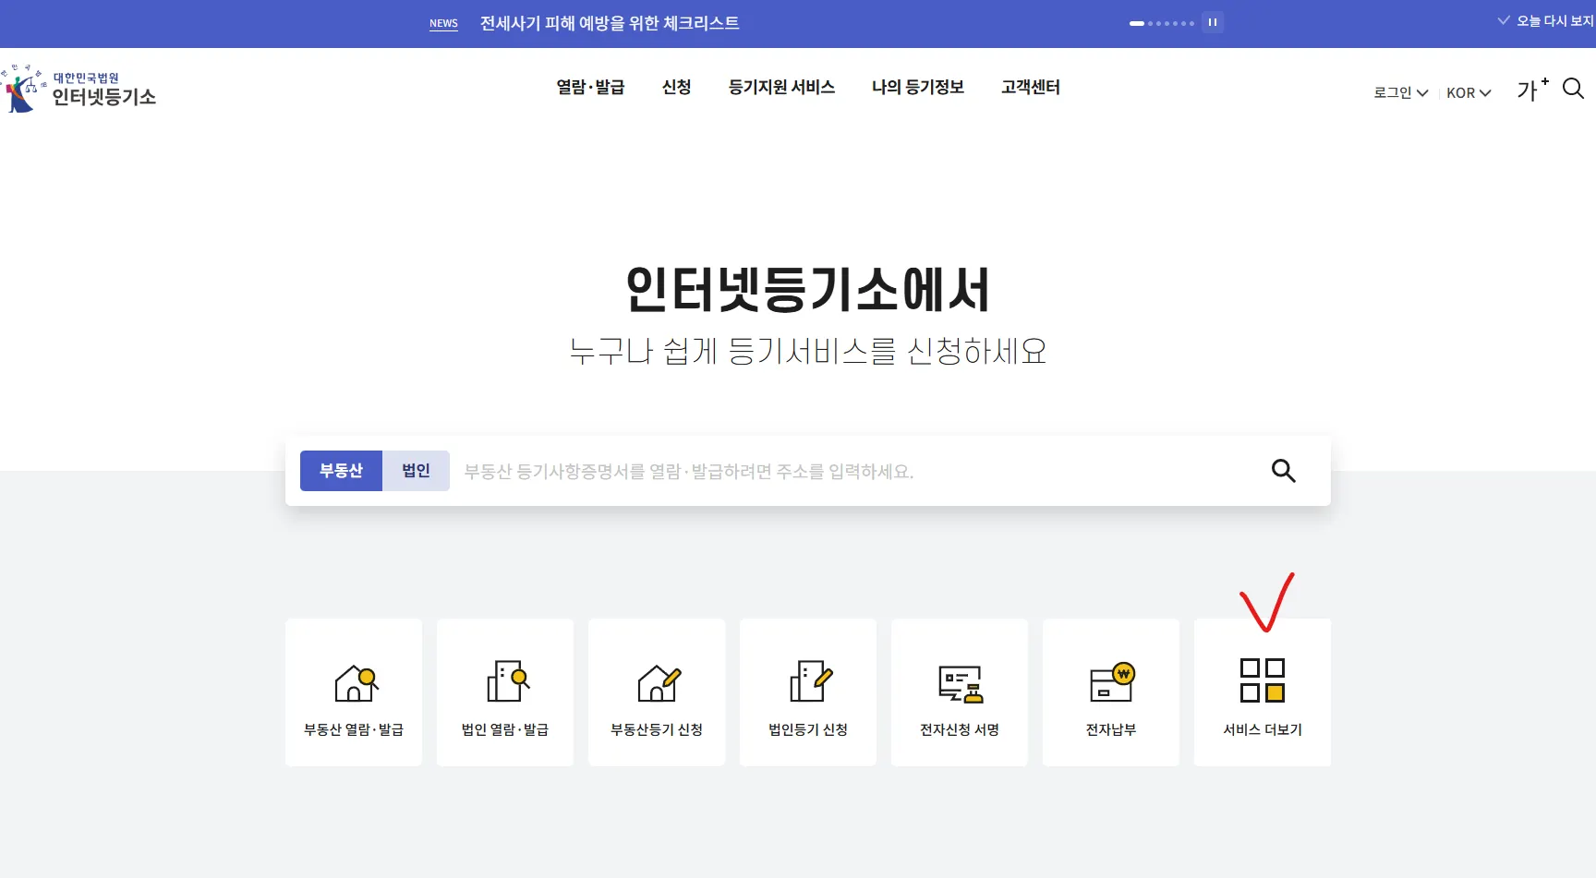1596x878 pixels.
Task: Jump to the last news slide indicator dot
Action: click(x=1191, y=23)
